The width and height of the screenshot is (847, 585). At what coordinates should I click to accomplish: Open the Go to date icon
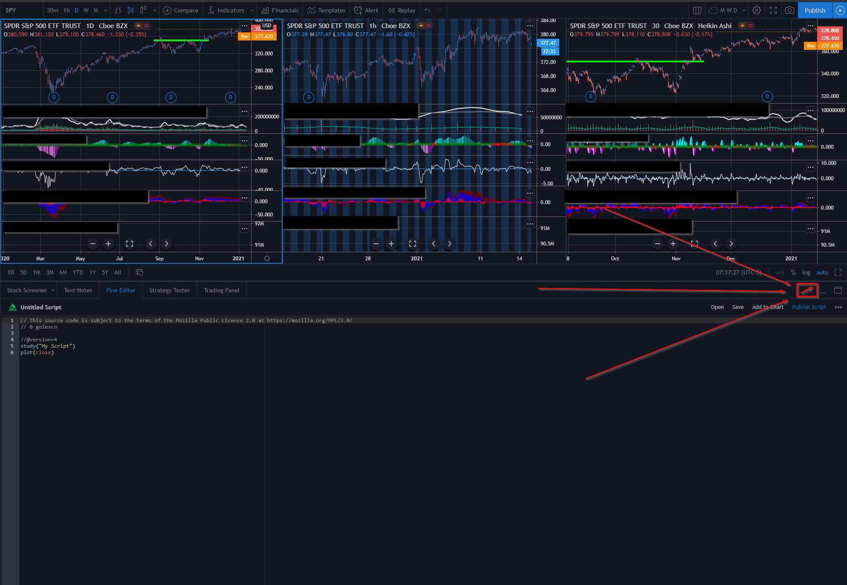click(x=139, y=272)
